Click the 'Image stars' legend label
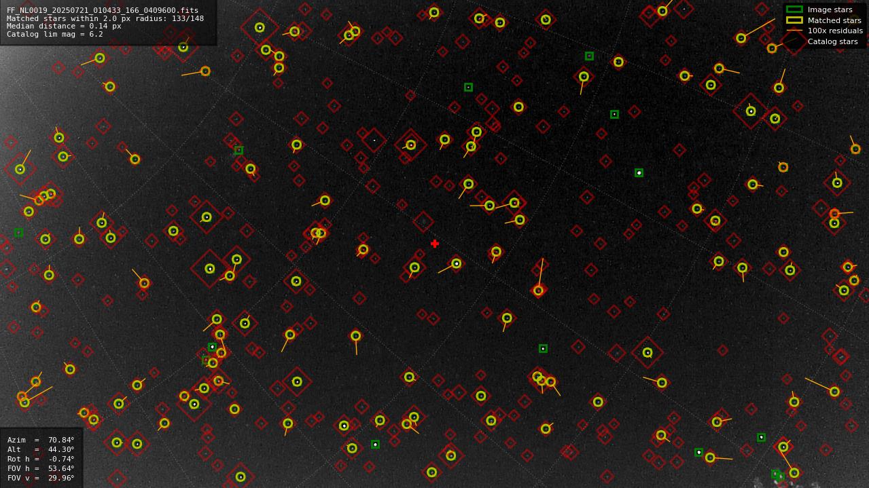This screenshot has width=869, height=488. pyautogui.click(x=830, y=10)
